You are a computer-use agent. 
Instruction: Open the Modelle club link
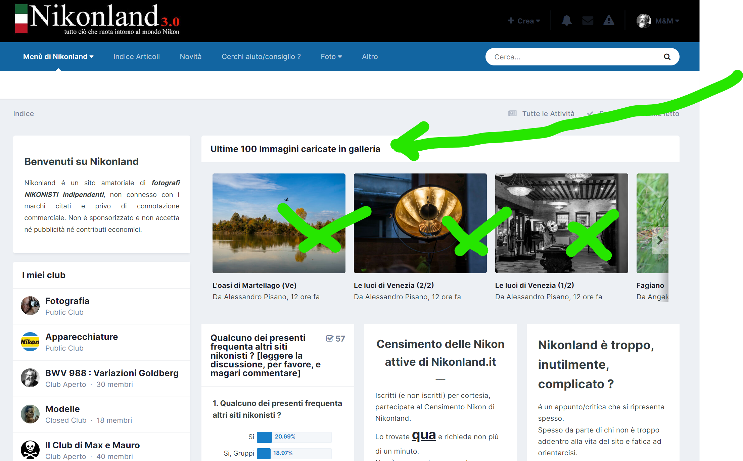(x=62, y=409)
